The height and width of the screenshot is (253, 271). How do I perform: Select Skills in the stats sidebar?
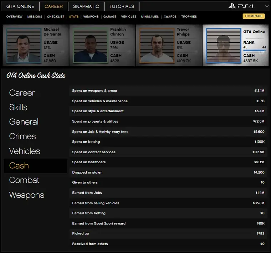pos(18,107)
